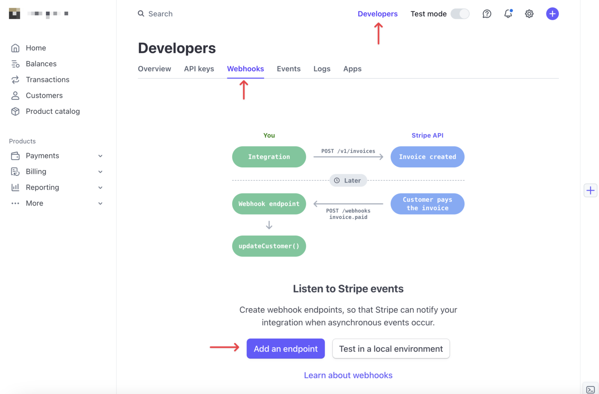Image resolution: width=599 pixels, height=394 pixels.
Task: Click the Test in a local environment button
Action: click(391, 349)
